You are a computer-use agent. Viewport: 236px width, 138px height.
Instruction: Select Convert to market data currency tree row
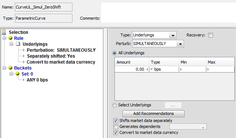click(61, 62)
